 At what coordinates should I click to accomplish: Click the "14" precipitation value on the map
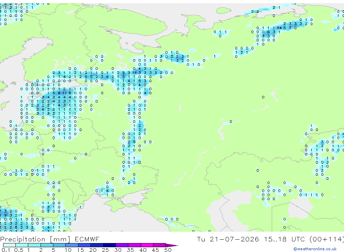click(x=279, y=28)
